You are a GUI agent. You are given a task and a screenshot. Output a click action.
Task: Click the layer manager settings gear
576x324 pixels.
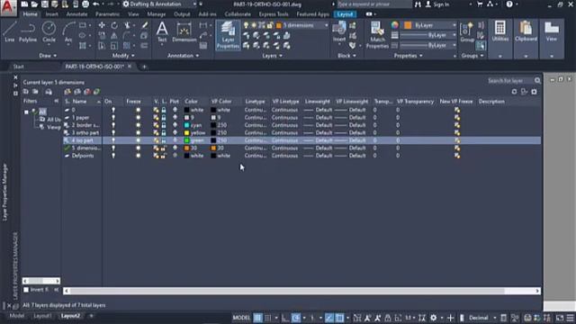click(x=534, y=92)
